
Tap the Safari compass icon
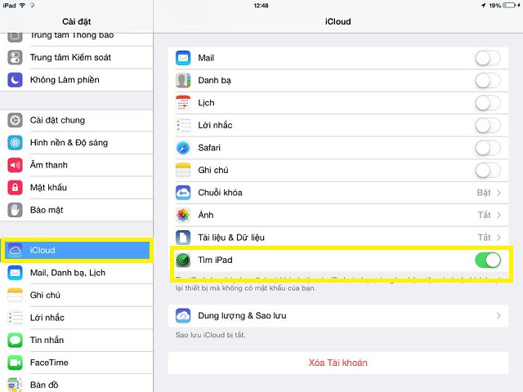click(x=183, y=148)
